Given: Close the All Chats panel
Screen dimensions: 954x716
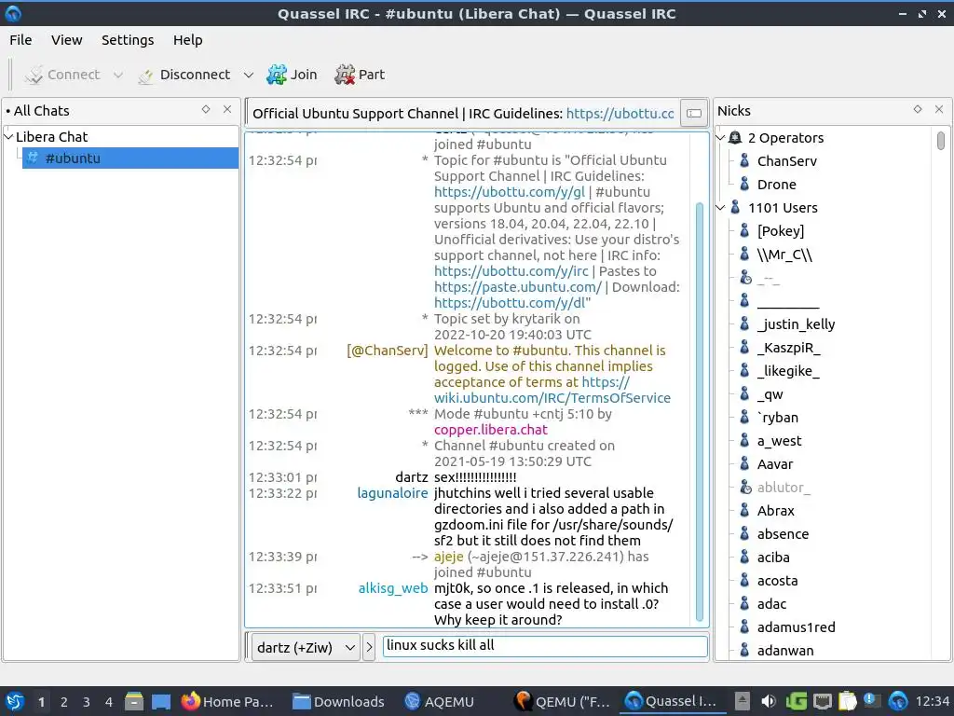Looking at the screenshot, I should (227, 109).
